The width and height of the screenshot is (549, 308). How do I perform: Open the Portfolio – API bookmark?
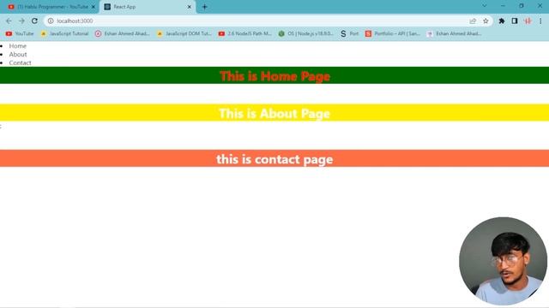[393, 33]
